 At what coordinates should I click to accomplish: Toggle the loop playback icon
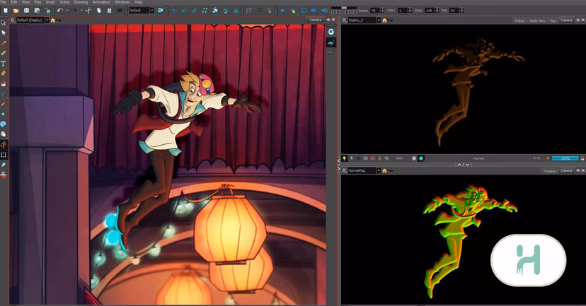[304, 11]
